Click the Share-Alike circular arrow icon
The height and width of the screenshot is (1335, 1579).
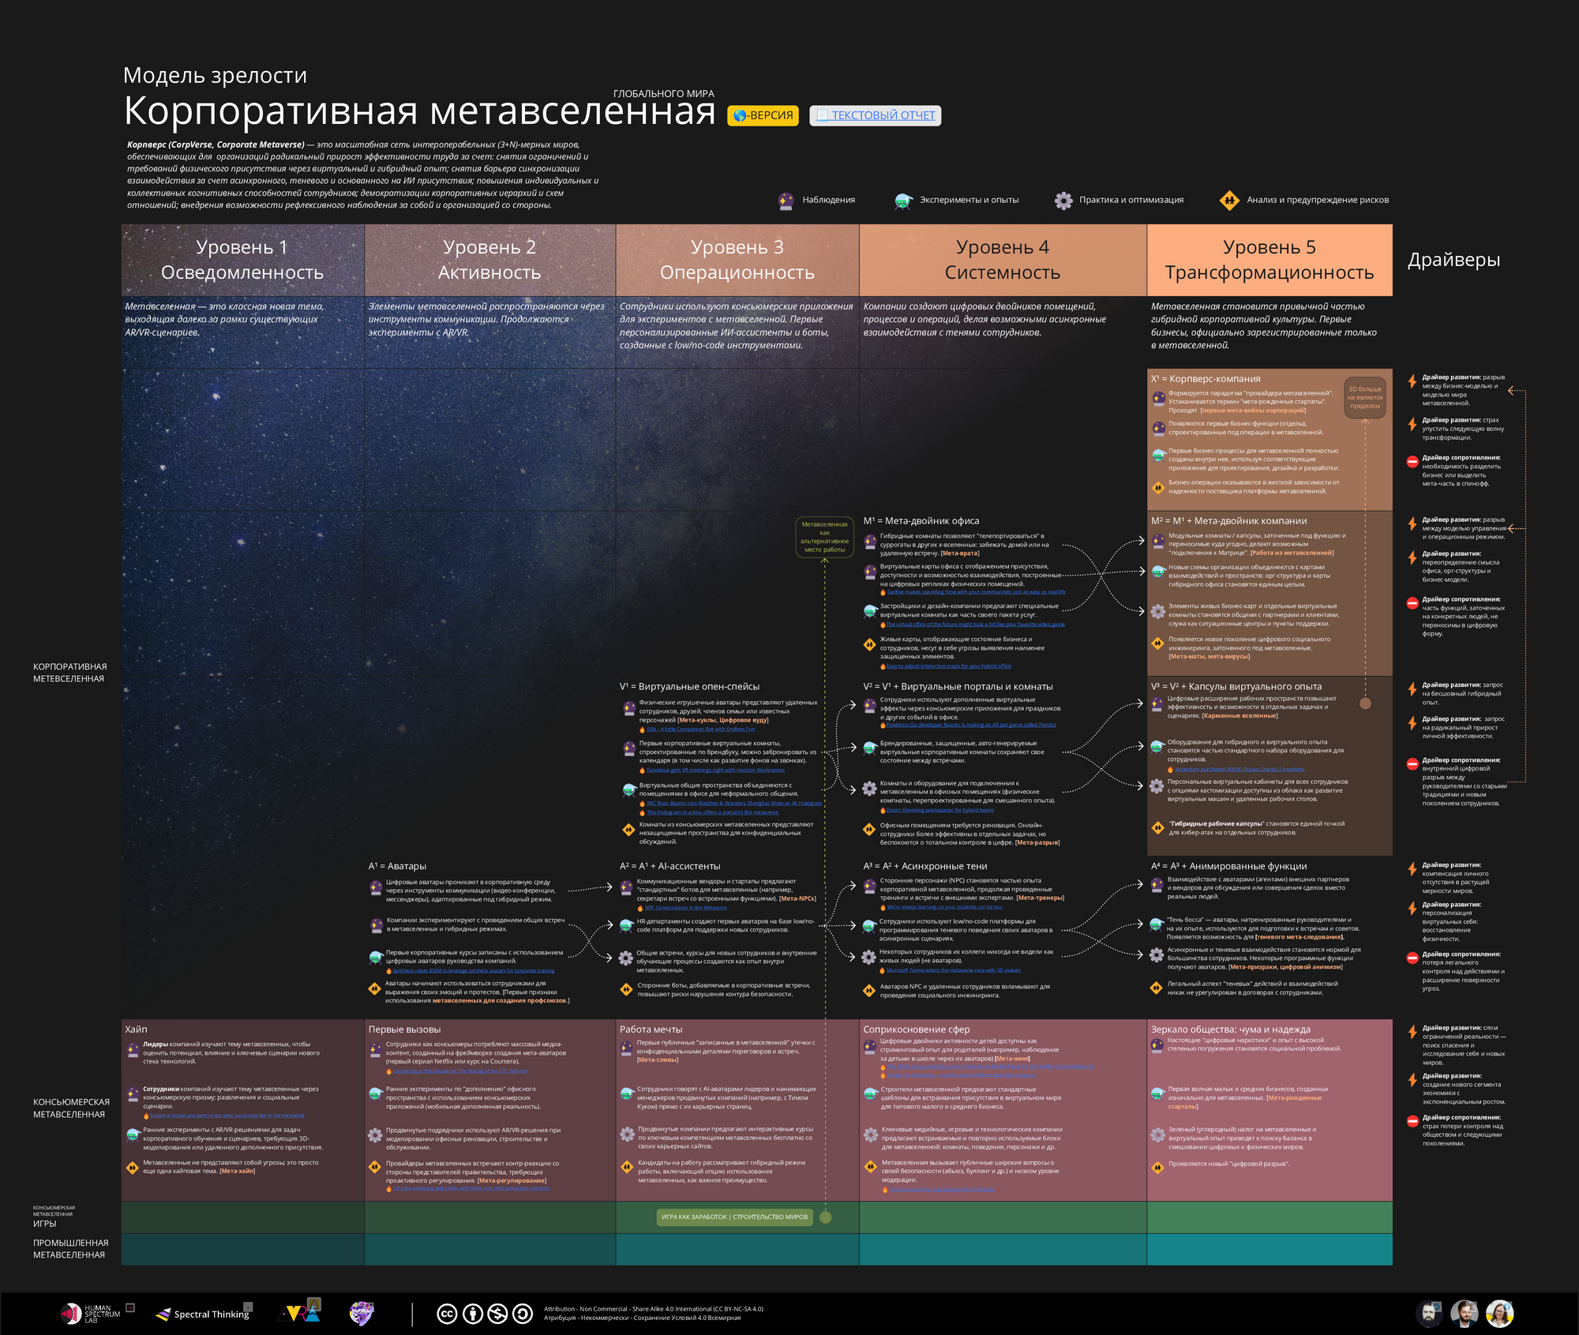pyautogui.click(x=523, y=1314)
